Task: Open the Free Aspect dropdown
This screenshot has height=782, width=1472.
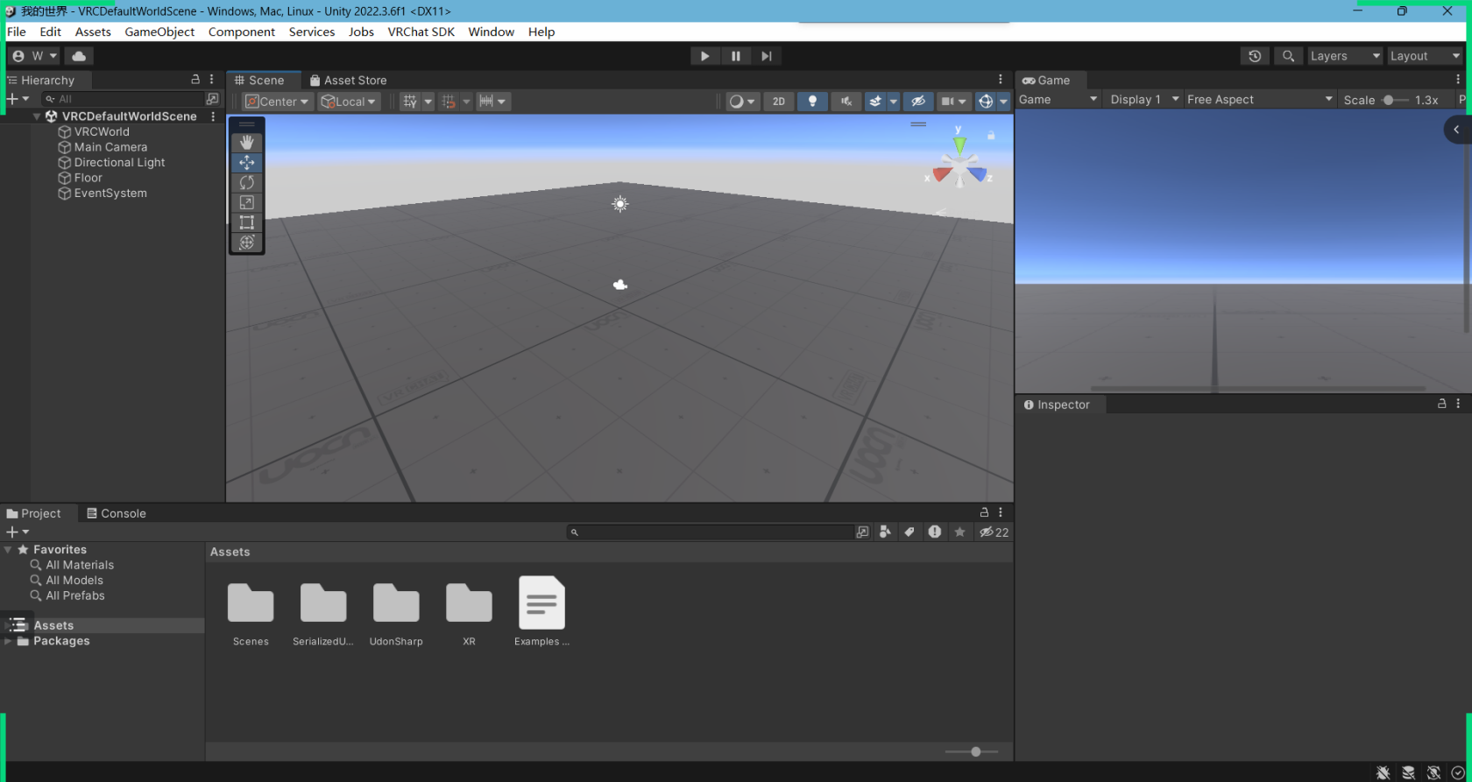Action: click(x=1259, y=99)
